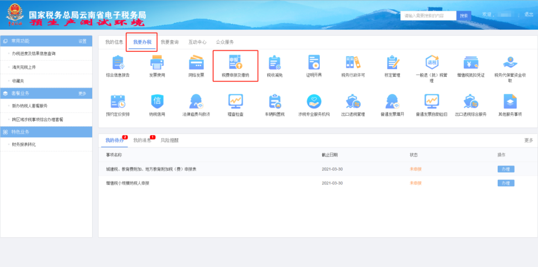The image size is (538, 267).
Task: Click 套餐业务 header icon
Action: [x=5, y=93]
